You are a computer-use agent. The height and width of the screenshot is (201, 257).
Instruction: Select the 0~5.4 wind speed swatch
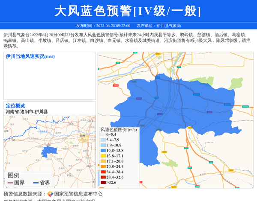point(103,134)
